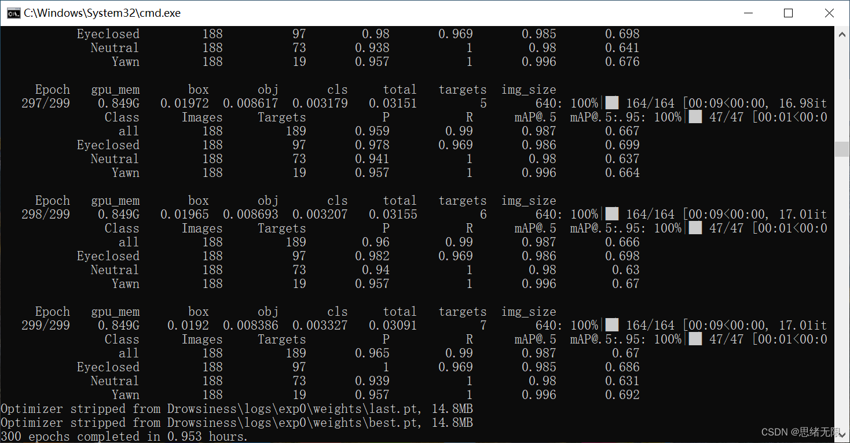Click the "Optimizer stripped" line for last.pt

pos(237,409)
